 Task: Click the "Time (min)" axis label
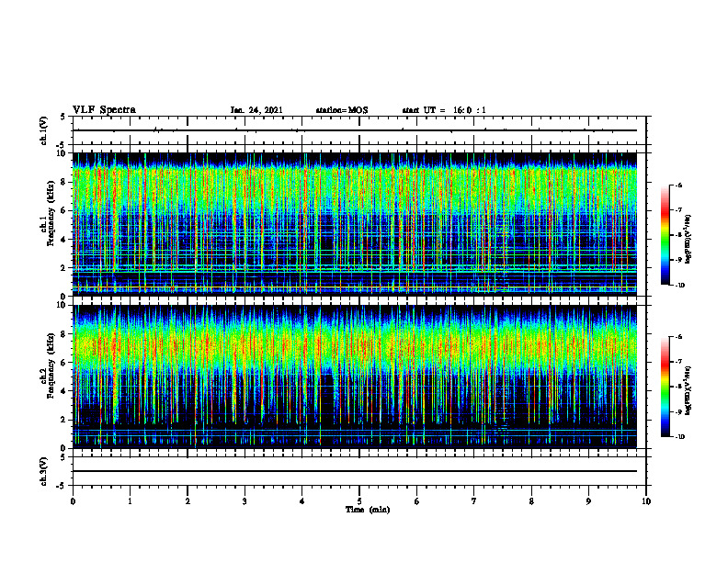[x=368, y=510]
